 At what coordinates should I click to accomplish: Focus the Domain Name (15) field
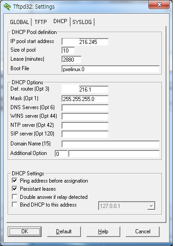(x=110, y=144)
